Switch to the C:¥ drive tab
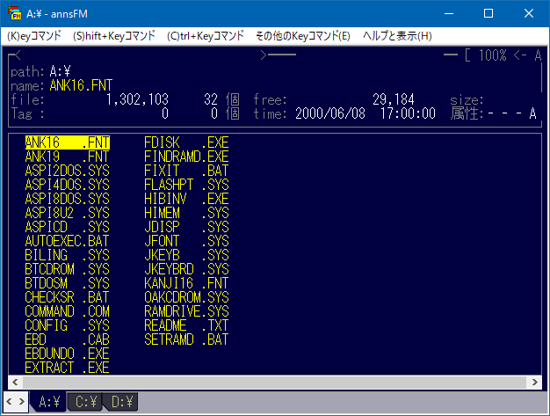The width and height of the screenshot is (550, 416). 86,402
